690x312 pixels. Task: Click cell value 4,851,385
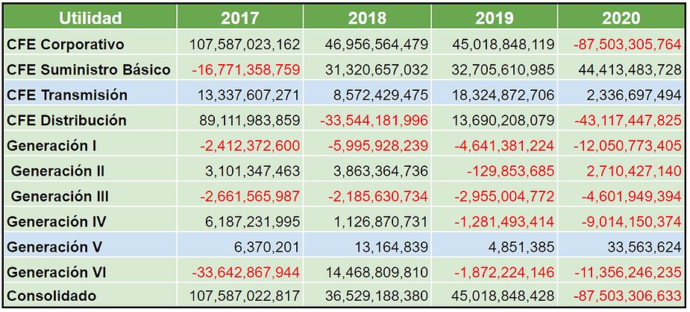tap(521, 247)
